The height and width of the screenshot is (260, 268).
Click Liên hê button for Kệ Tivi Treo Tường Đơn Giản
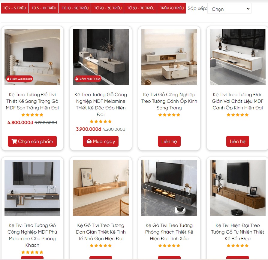[x=238, y=141]
